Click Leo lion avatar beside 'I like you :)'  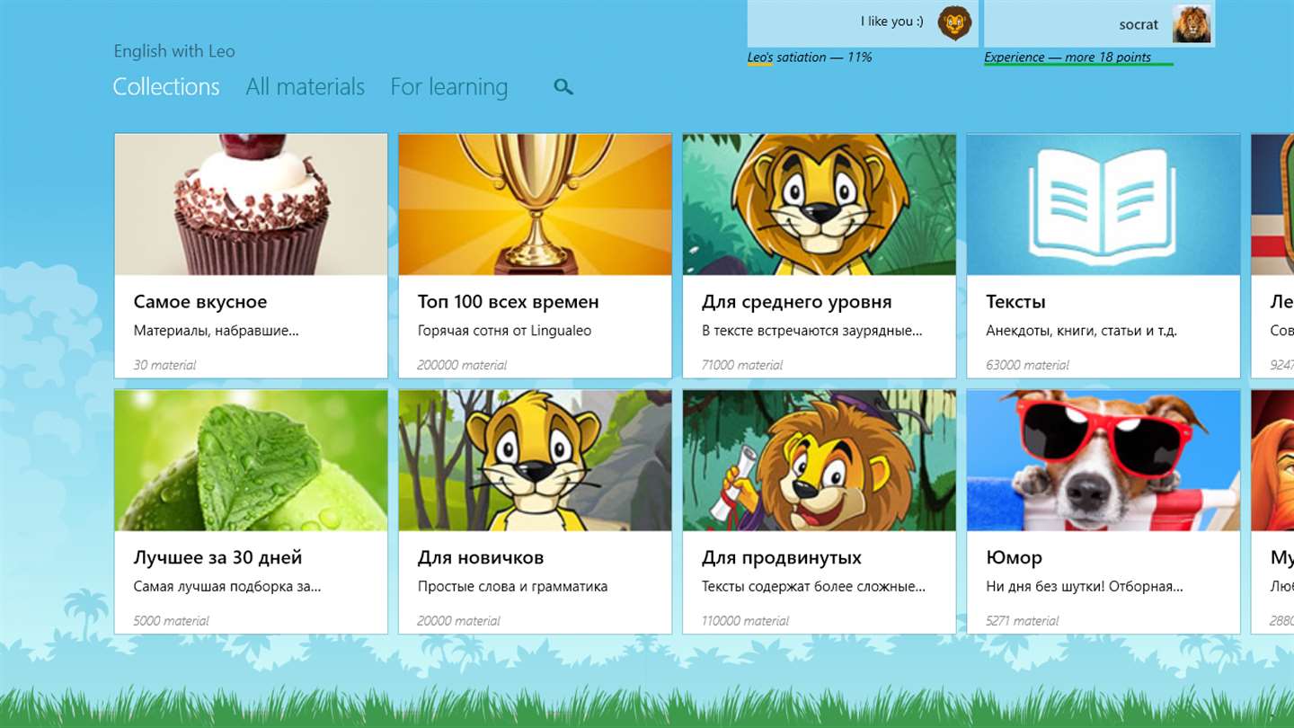point(954,22)
